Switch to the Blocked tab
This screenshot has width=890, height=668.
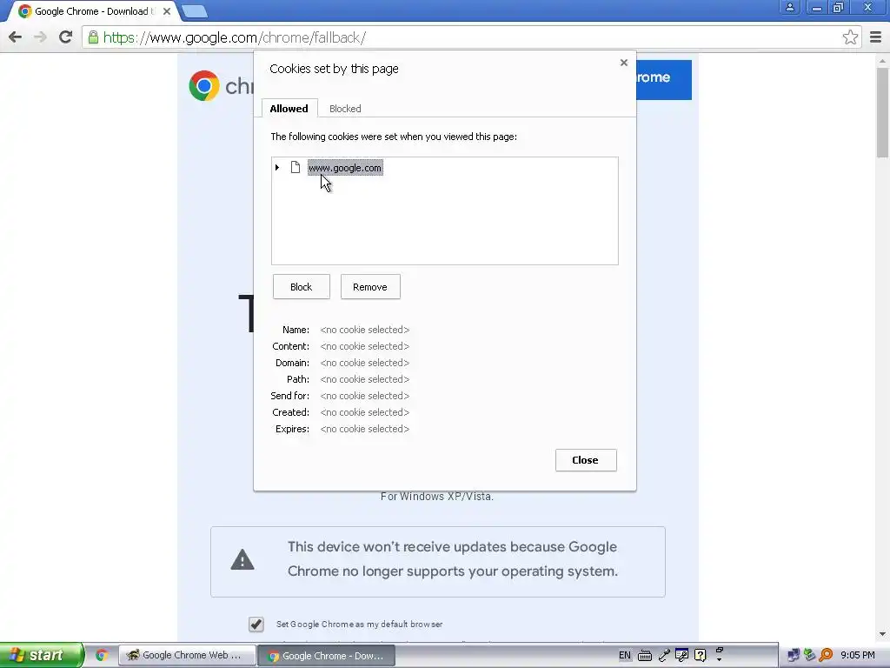tap(345, 109)
